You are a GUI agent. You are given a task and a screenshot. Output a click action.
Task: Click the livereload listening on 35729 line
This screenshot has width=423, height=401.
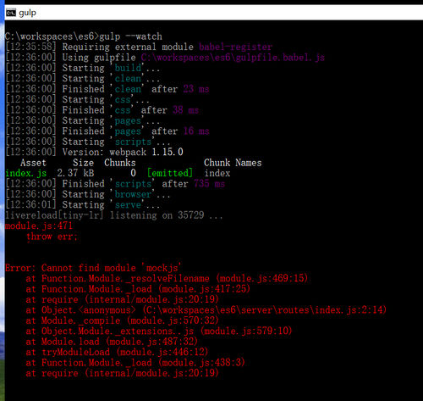(x=114, y=215)
